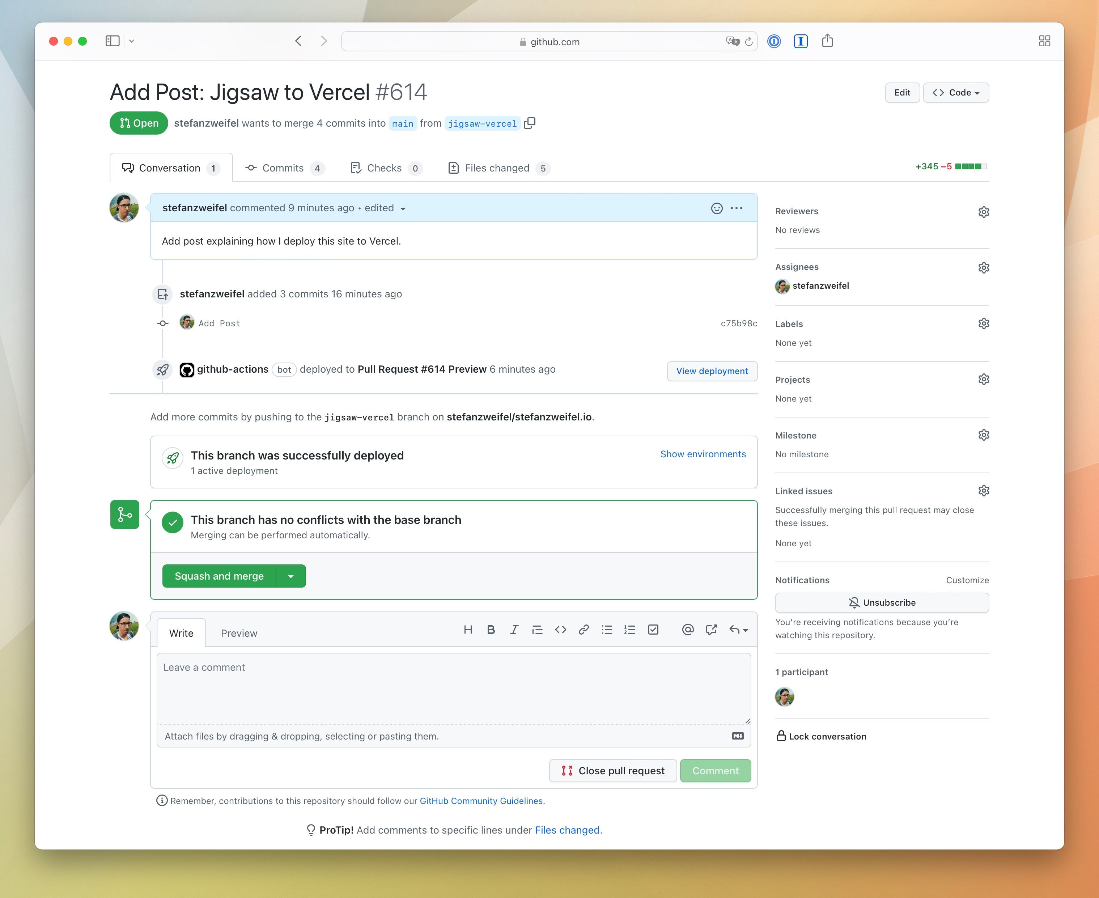Click inside the Leave a comment field
Screen dimensions: 1099x898
[454, 688]
